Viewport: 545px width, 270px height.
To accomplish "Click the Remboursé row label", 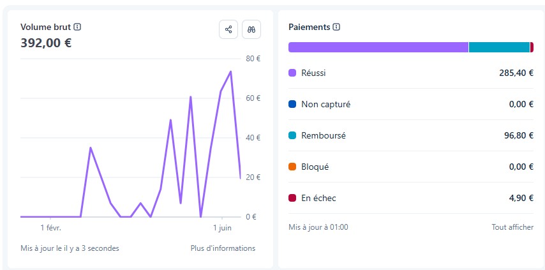I will click(324, 135).
